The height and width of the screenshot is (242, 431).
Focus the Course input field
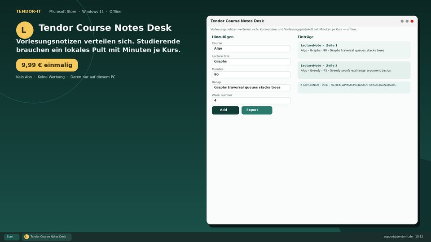[x=251, y=48]
